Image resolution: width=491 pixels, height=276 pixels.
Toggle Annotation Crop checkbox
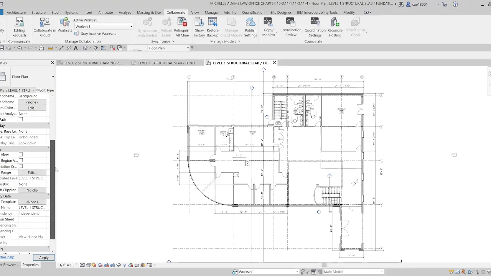(x=21, y=166)
